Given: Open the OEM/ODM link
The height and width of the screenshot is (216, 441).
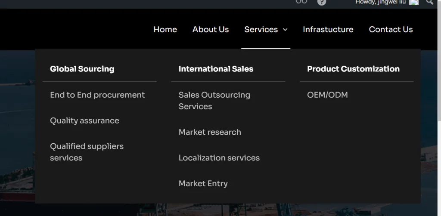Looking at the screenshot, I should pos(327,95).
